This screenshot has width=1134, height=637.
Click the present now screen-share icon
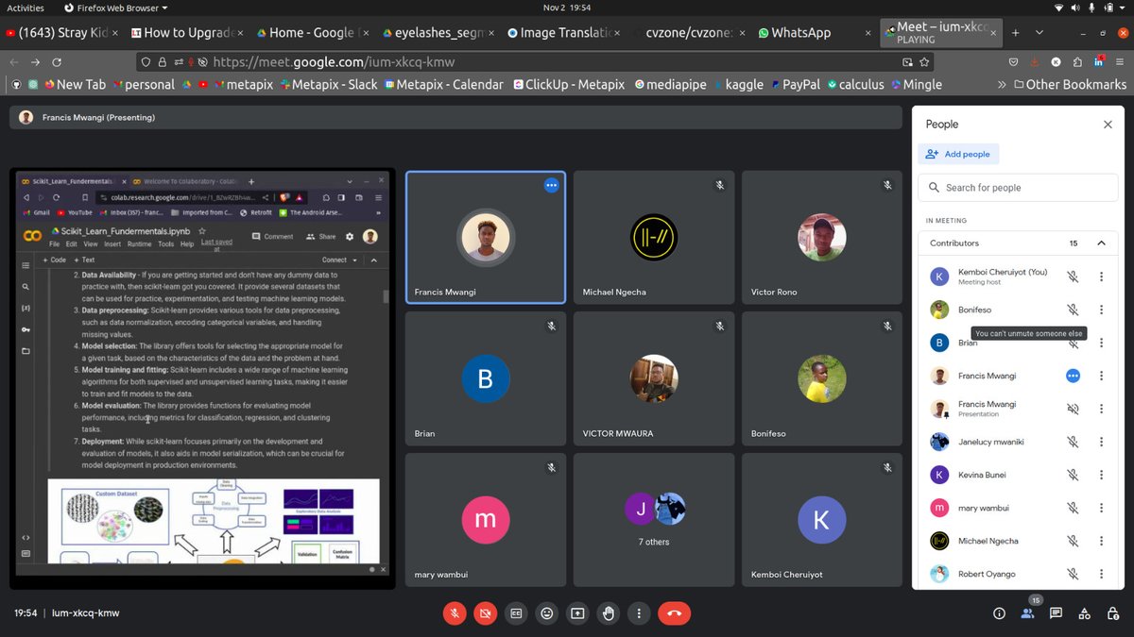coord(576,613)
